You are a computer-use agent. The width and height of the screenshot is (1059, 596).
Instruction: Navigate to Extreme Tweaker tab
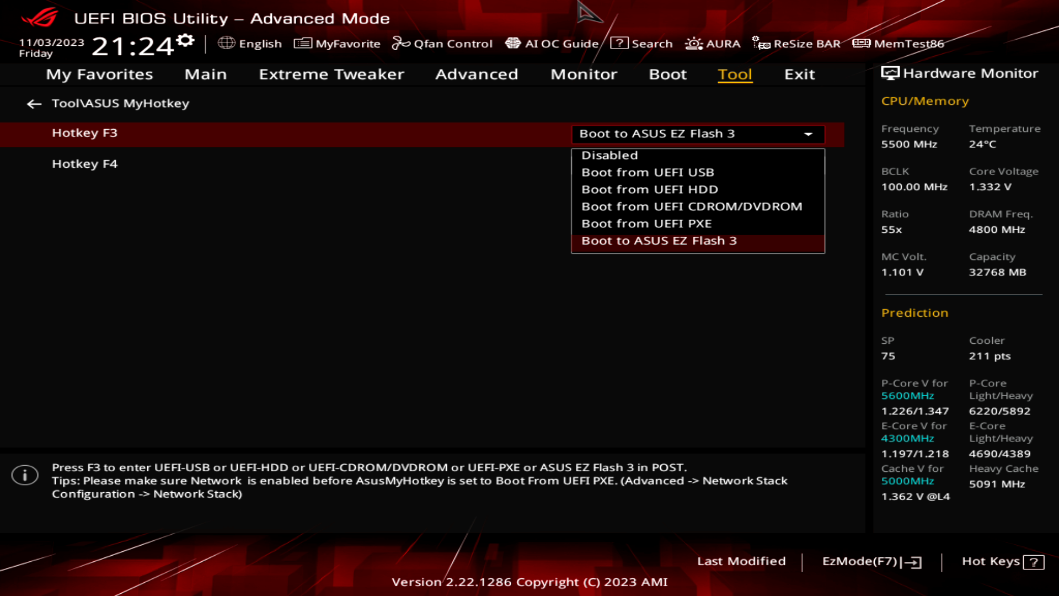tap(331, 73)
